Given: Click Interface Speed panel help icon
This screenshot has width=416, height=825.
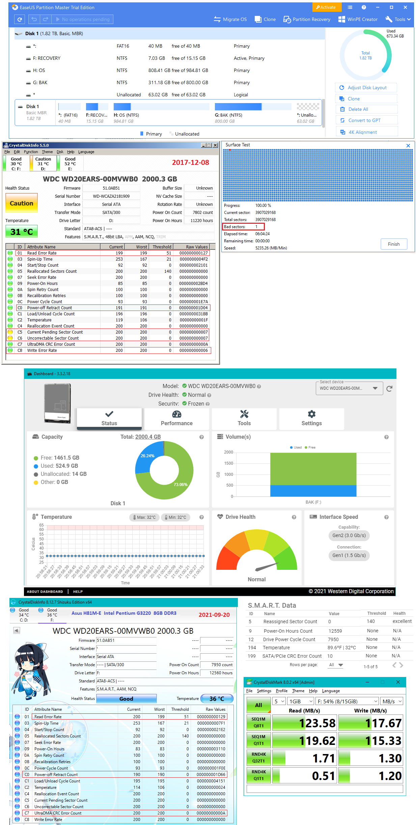Looking at the screenshot, I should (x=386, y=517).
